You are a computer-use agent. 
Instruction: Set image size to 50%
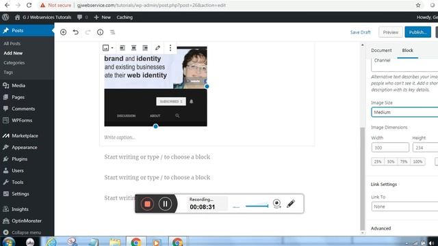click(x=391, y=161)
